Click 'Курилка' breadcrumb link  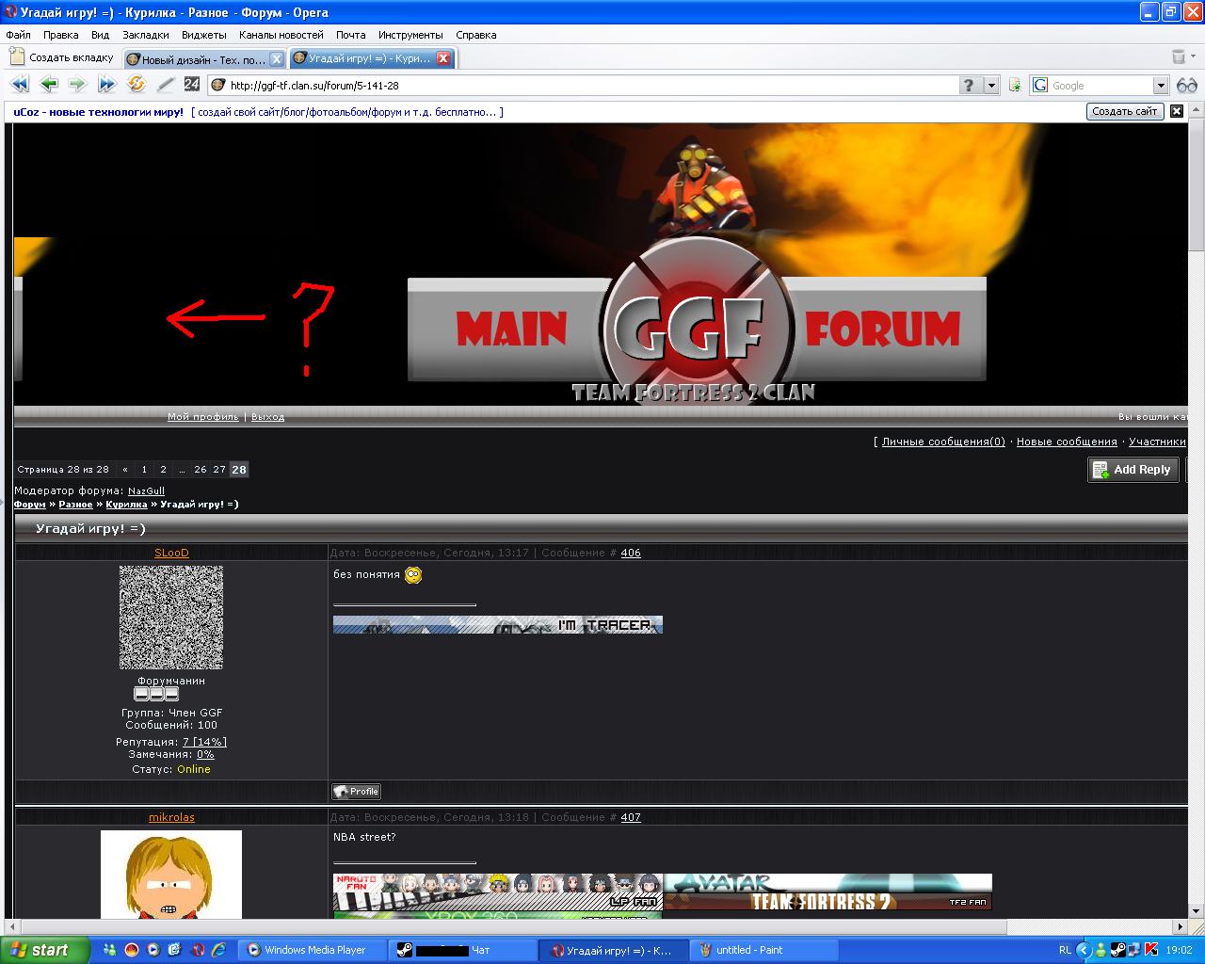126,505
